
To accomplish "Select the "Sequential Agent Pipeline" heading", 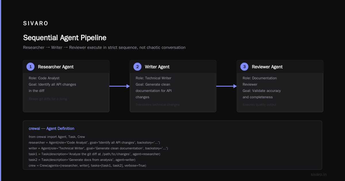I will point(65,38).
